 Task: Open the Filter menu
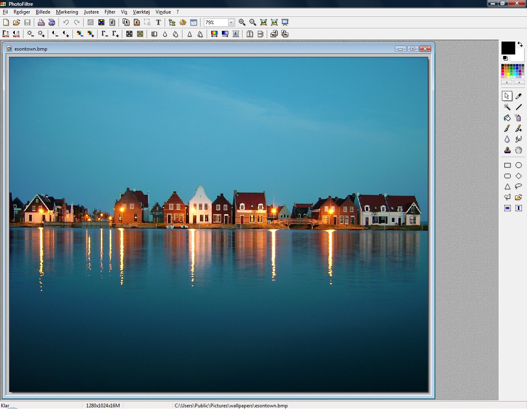(x=110, y=12)
